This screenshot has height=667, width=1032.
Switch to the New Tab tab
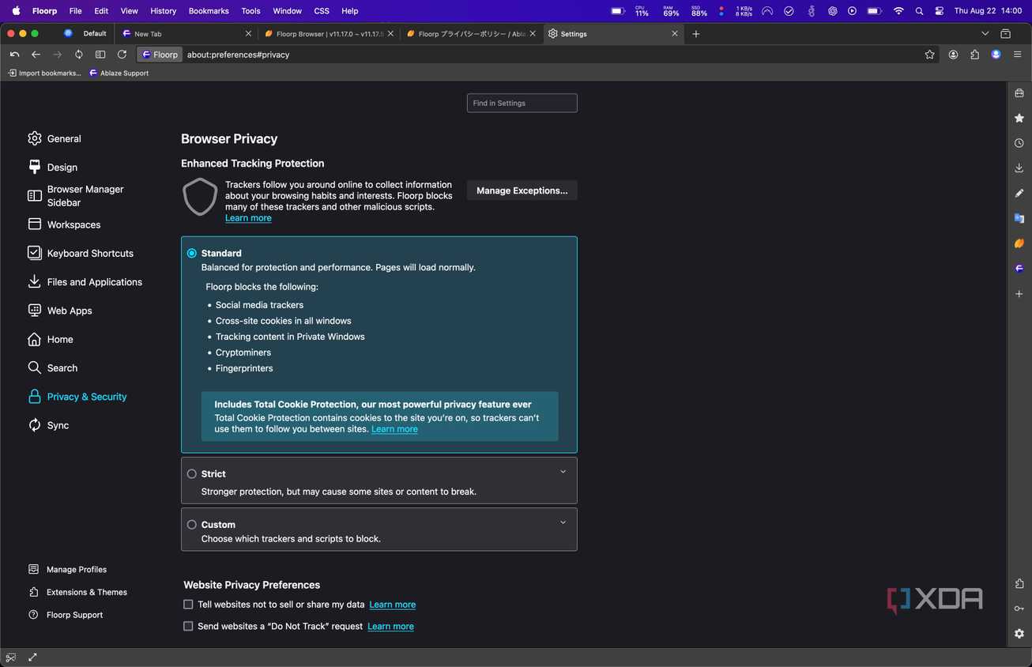coord(186,34)
